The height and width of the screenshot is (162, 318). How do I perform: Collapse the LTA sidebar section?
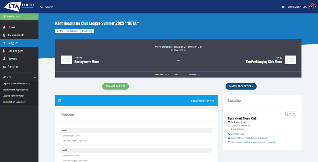(35, 77)
